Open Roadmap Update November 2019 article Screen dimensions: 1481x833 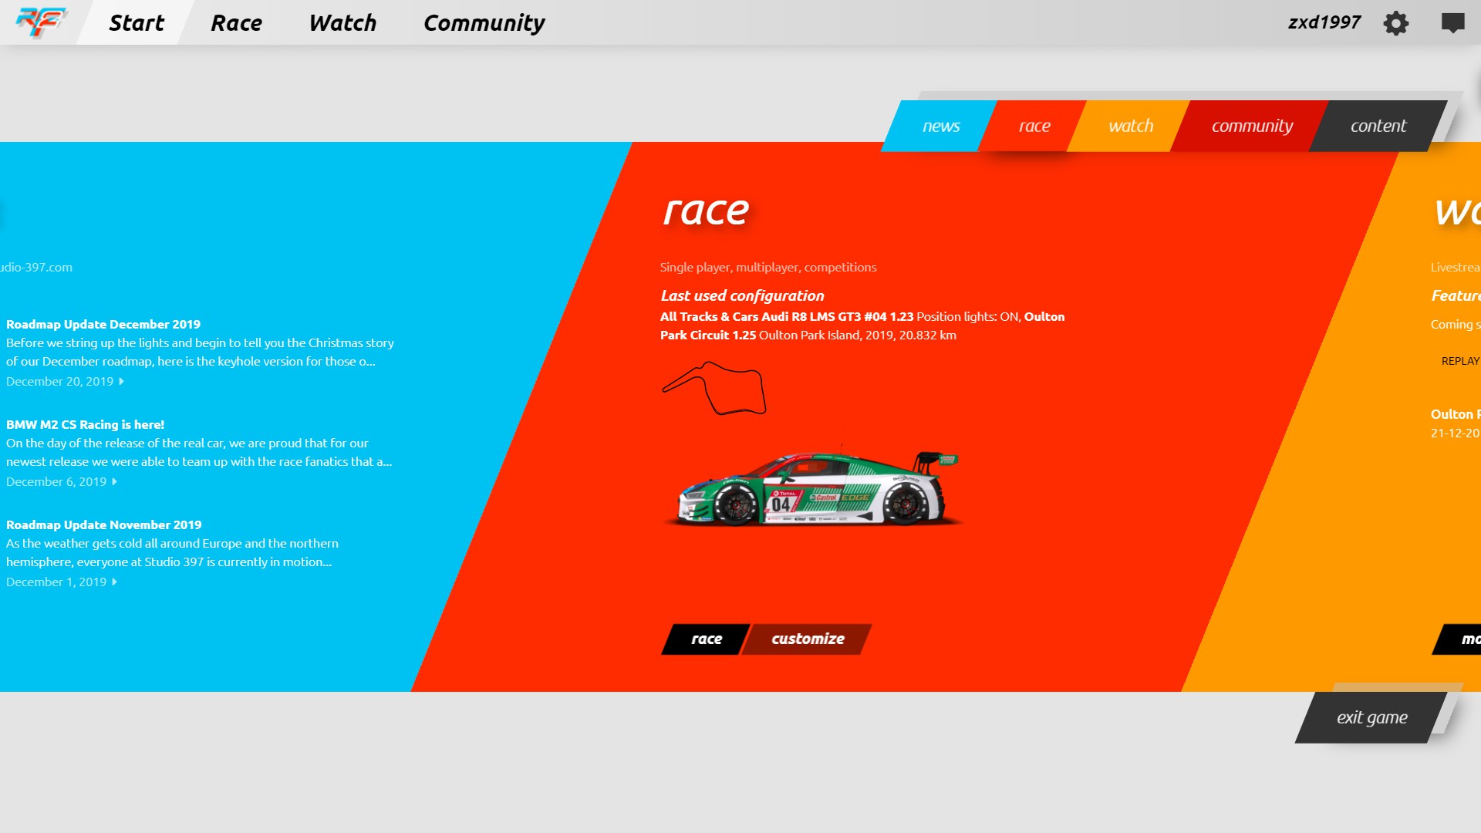pyautogui.click(x=103, y=524)
